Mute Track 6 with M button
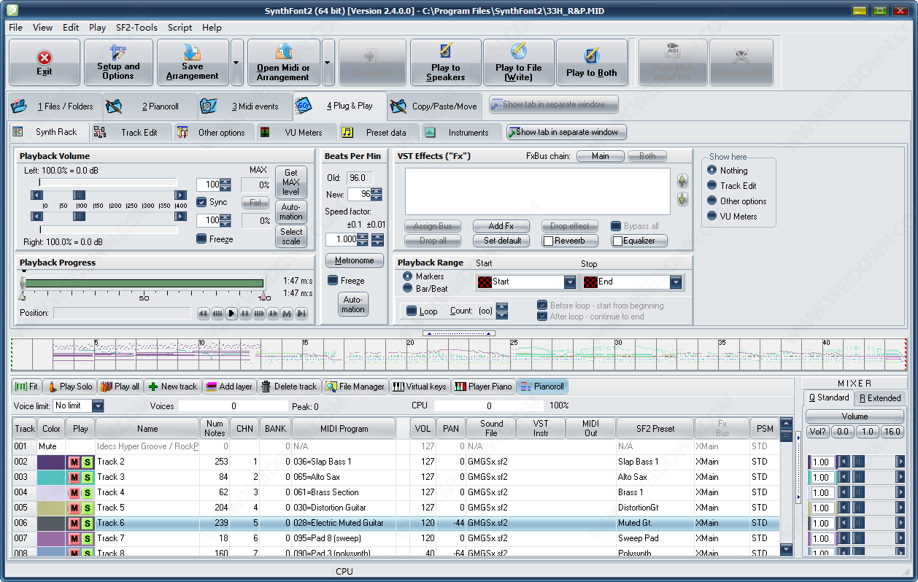918x582 pixels. pos(74,523)
